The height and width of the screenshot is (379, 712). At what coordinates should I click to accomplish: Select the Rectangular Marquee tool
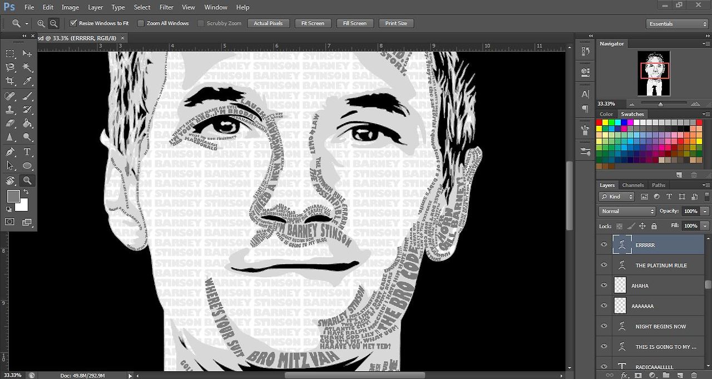tap(11, 53)
